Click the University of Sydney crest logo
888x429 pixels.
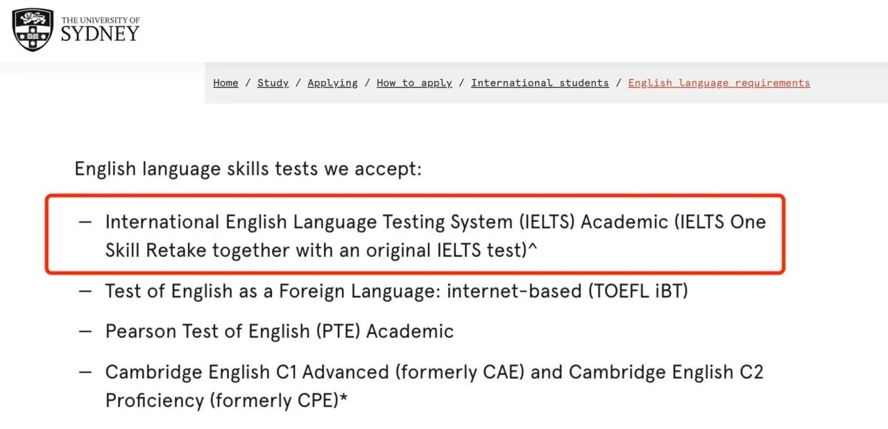click(x=33, y=30)
